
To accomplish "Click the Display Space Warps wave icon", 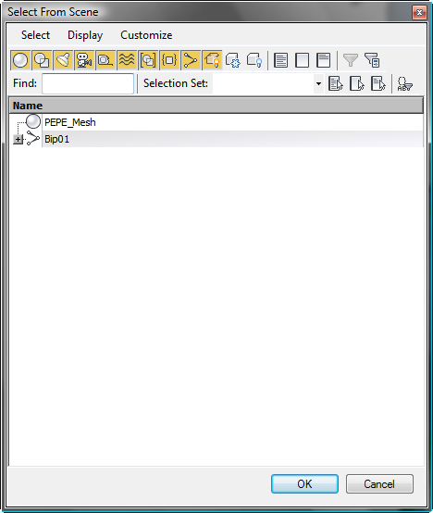I will 127,60.
